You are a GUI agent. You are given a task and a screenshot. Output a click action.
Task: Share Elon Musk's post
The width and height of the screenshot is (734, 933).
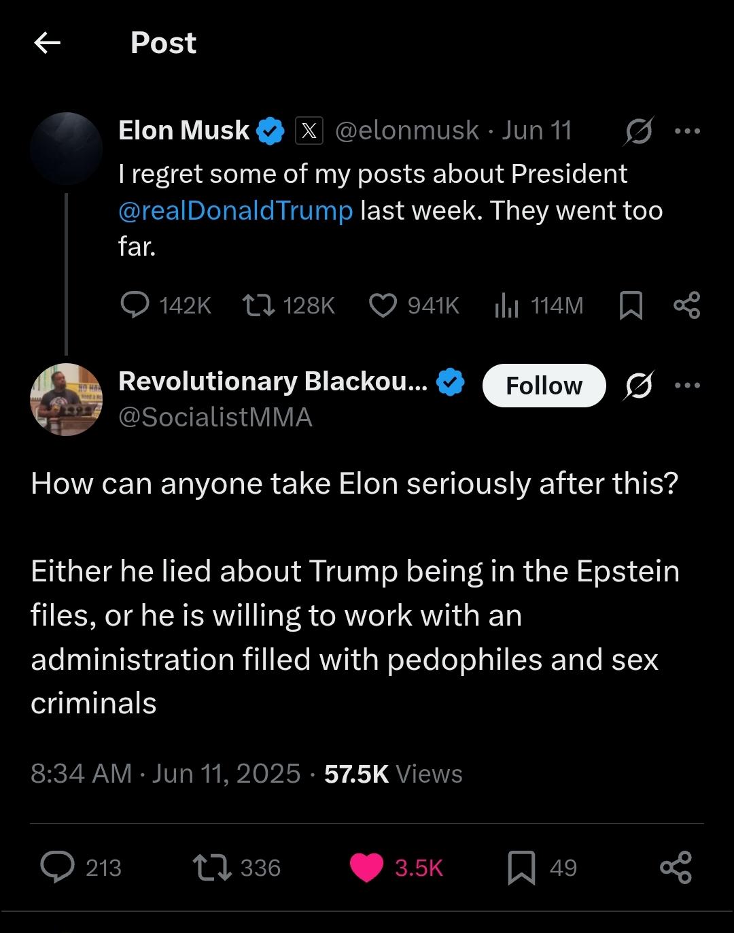point(686,305)
